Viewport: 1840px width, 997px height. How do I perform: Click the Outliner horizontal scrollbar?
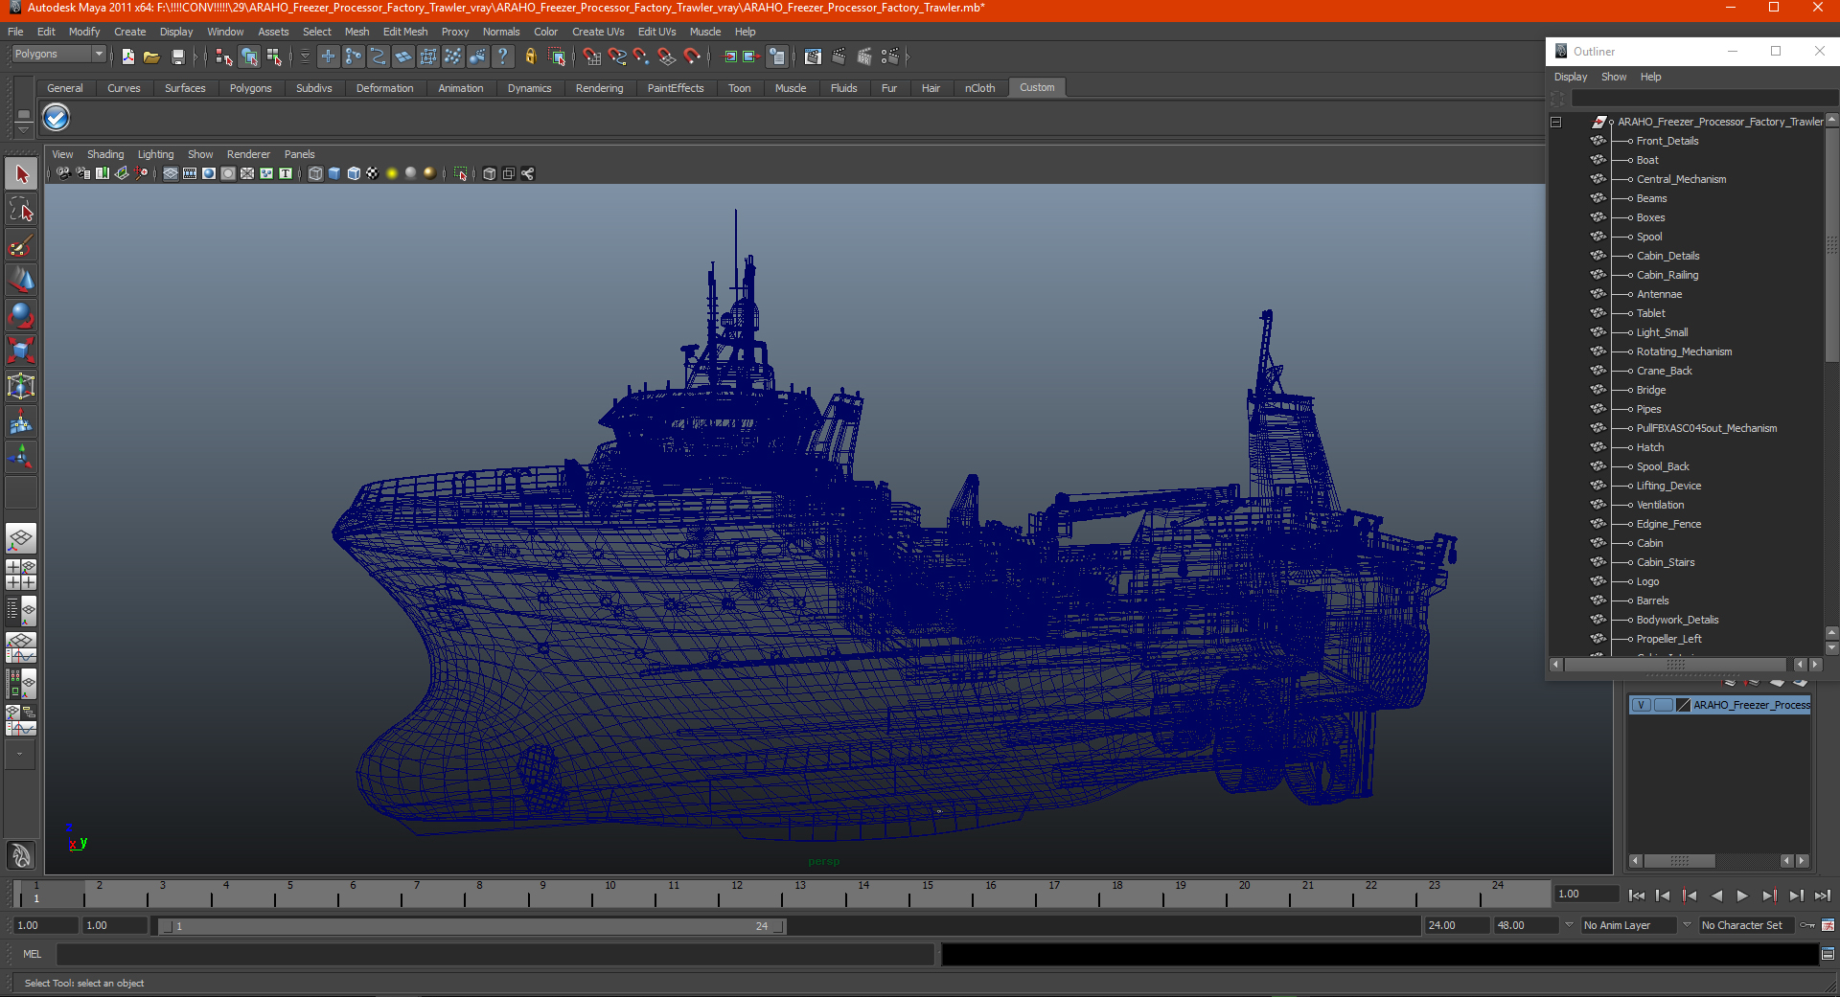[x=1675, y=665]
